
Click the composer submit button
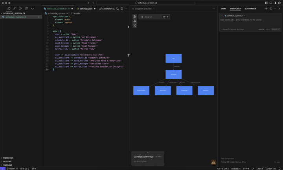pyautogui.click(x=276, y=29)
